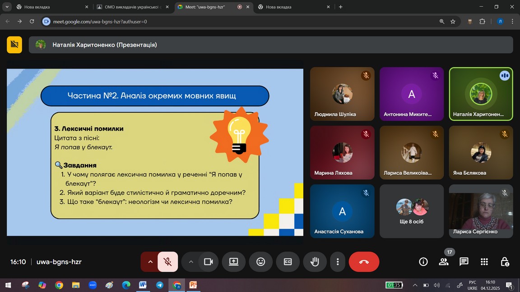The image size is (520, 292).
Task: Click the raise hand icon
Action: (315, 262)
